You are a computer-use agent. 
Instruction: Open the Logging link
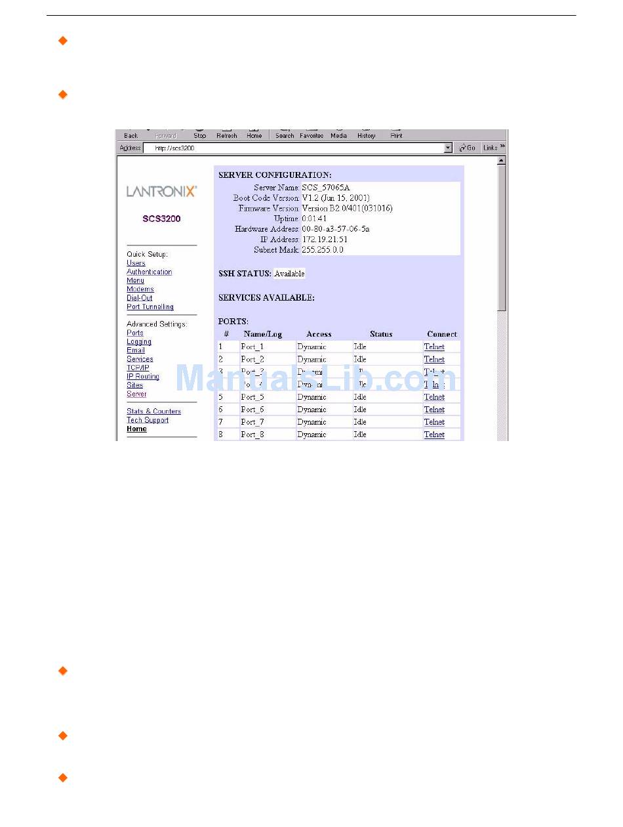[x=139, y=341]
